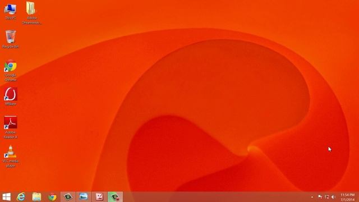
Task: Open the volume speaker tray icon
Action: pyautogui.click(x=334, y=197)
